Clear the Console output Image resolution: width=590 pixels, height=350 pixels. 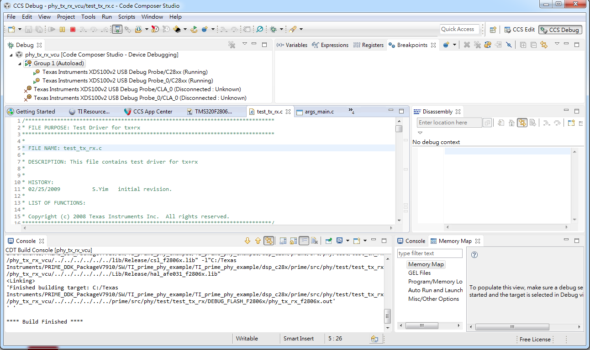point(315,241)
